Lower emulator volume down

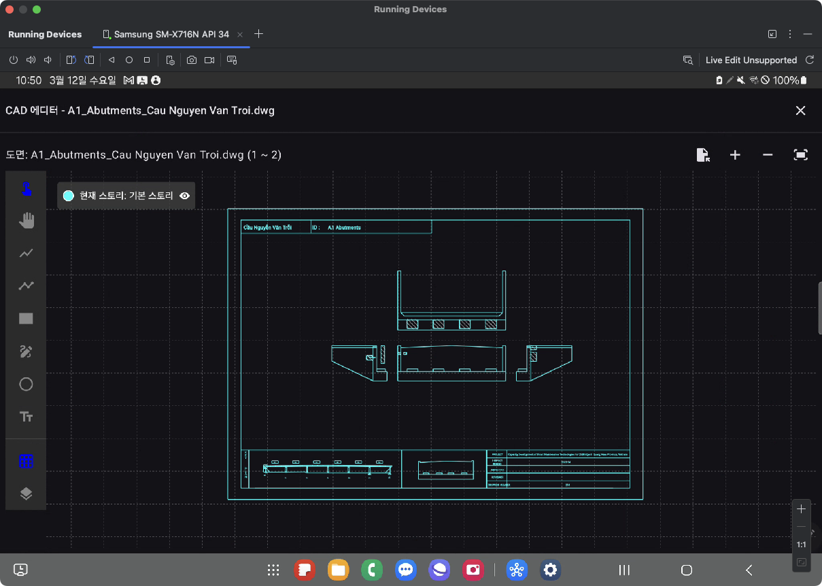[x=47, y=60]
